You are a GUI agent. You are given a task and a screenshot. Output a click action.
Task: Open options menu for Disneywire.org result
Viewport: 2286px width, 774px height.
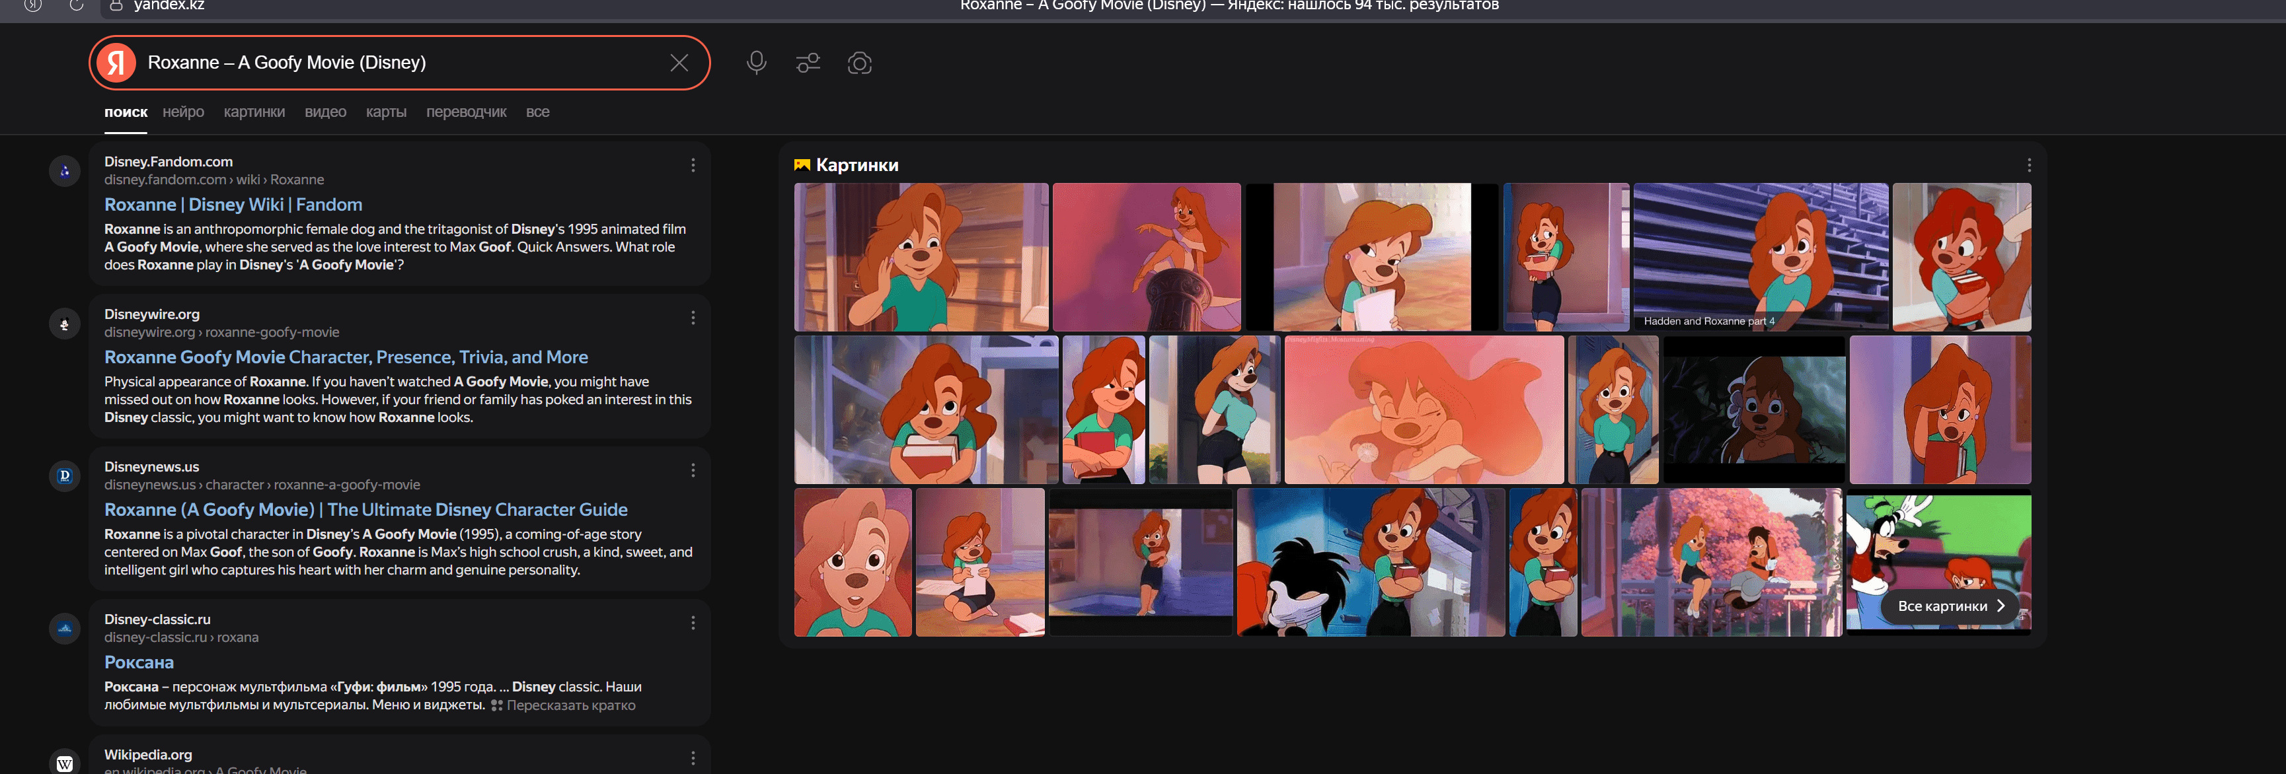693,318
